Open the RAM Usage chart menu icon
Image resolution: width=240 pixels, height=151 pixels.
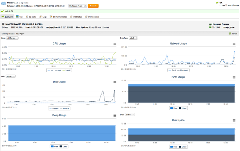pos(234,77)
